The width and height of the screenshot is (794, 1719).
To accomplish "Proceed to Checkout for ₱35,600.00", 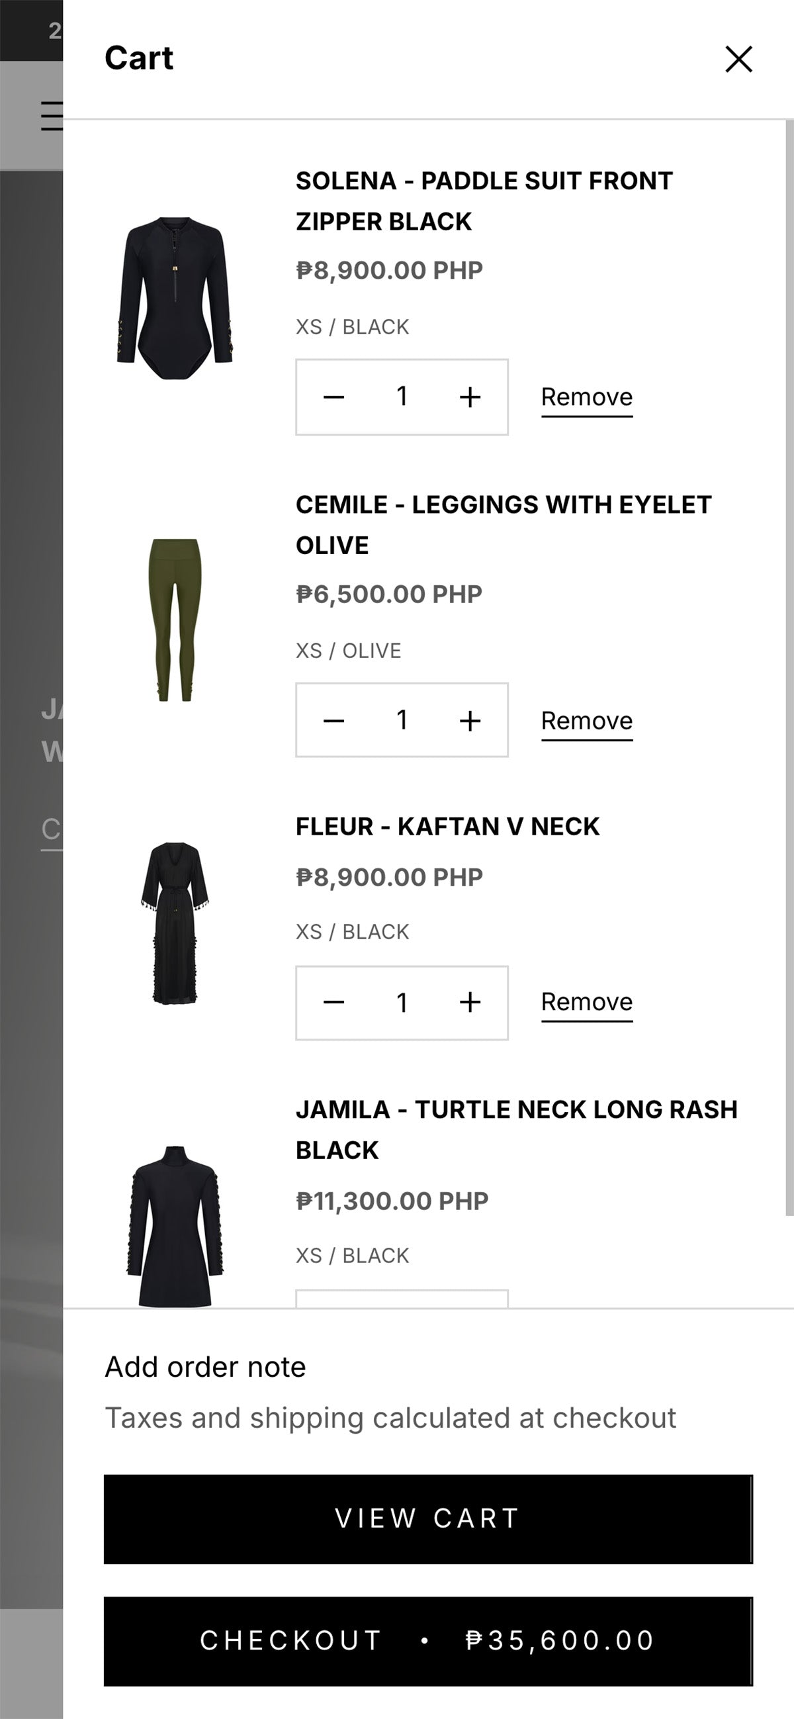I will point(427,1641).
